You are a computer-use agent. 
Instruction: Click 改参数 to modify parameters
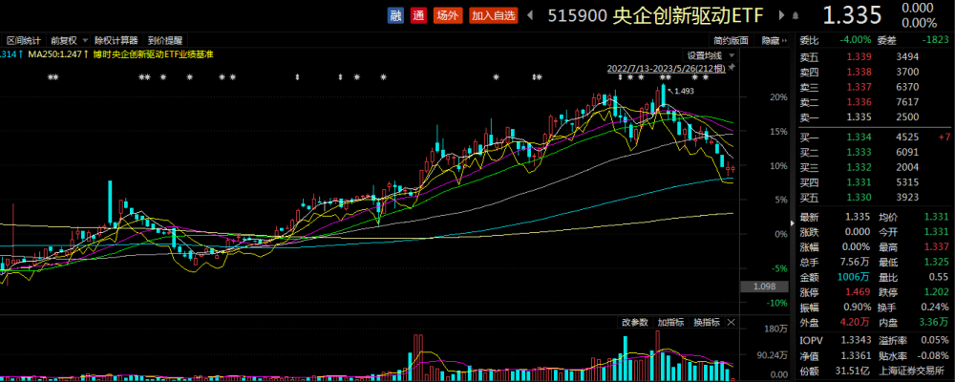pyautogui.click(x=635, y=322)
